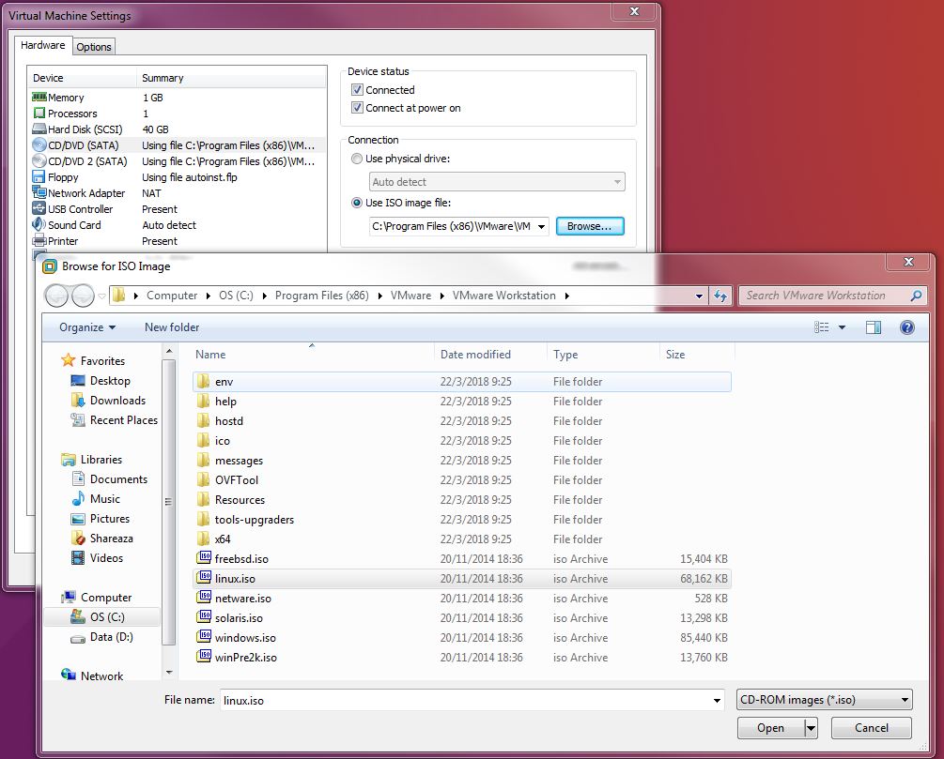The width and height of the screenshot is (944, 759).
Task: Refresh the VMware Workstation folder view
Action: [720, 296]
